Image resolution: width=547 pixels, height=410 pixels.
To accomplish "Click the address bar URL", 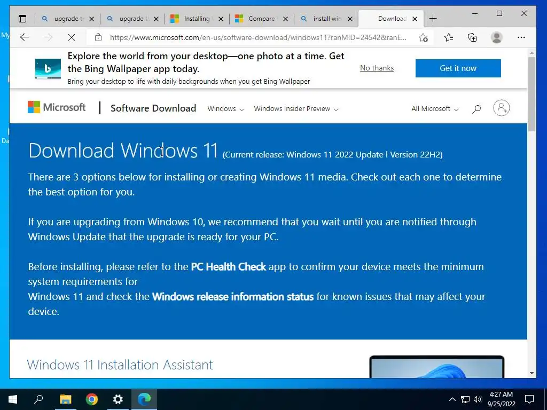I will pyautogui.click(x=258, y=37).
